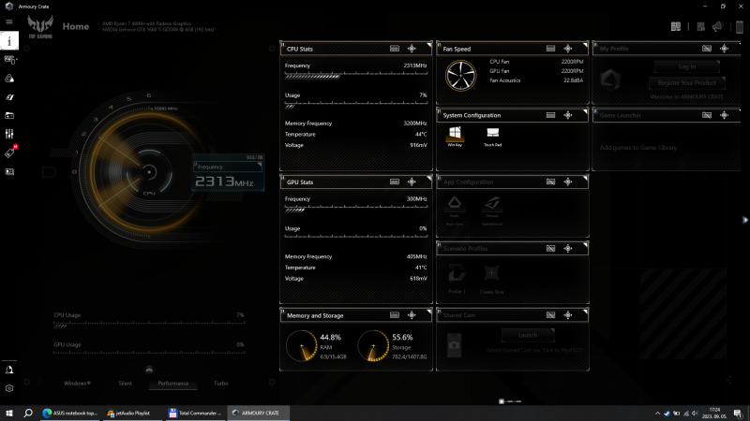Click the dashboard layout icon in header

(x=675, y=27)
